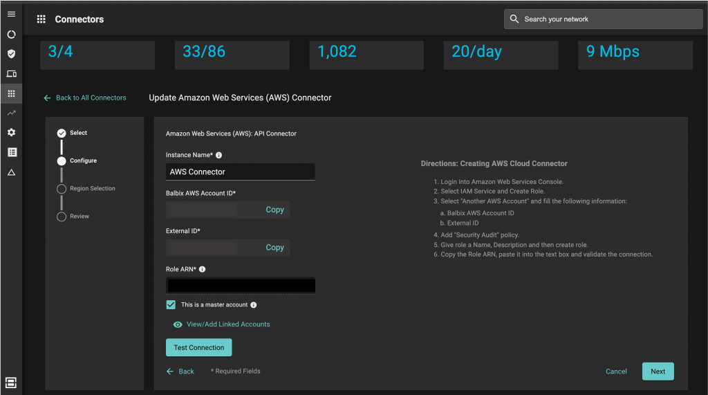The image size is (708, 395).
Task: Open the 3/4 stat card
Action: (97, 55)
